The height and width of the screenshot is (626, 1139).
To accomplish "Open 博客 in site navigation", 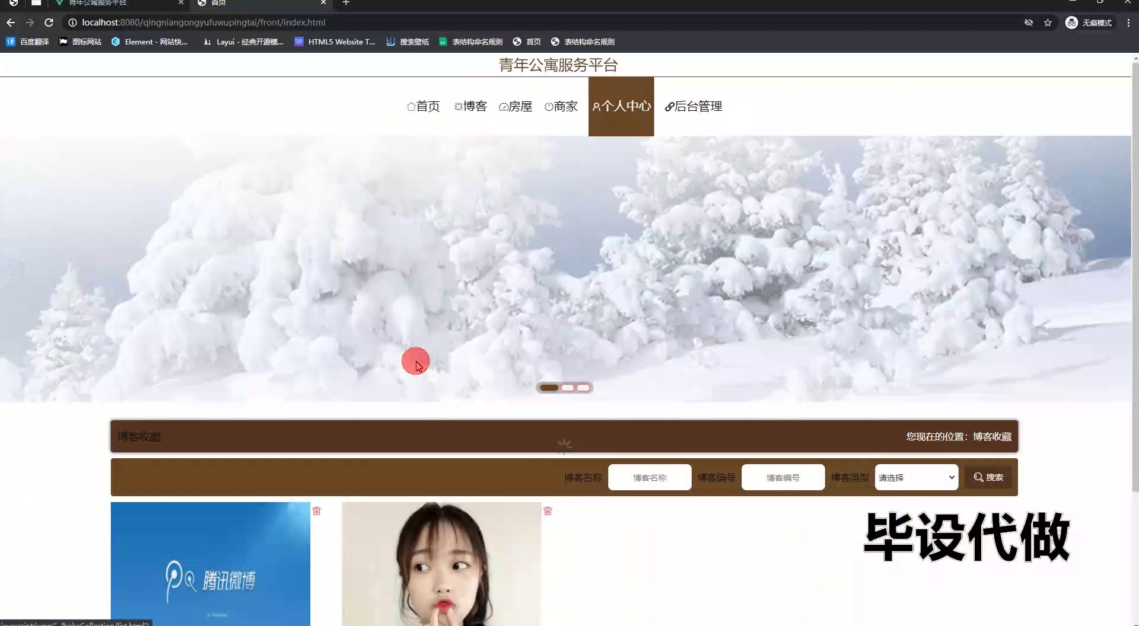I will (x=470, y=106).
